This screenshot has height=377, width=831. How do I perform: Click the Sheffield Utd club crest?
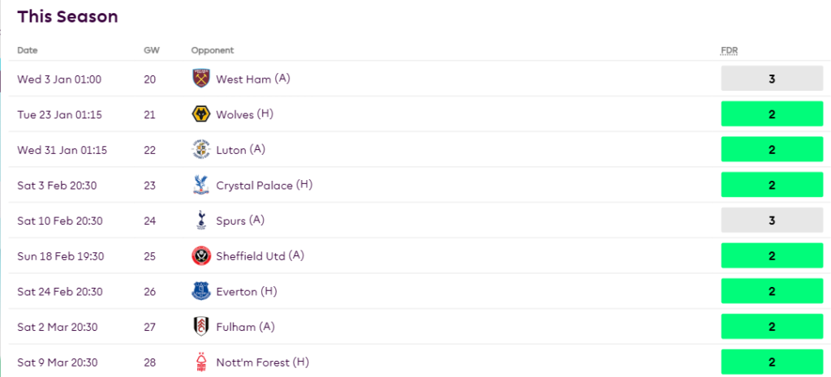pyautogui.click(x=200, y=256)
